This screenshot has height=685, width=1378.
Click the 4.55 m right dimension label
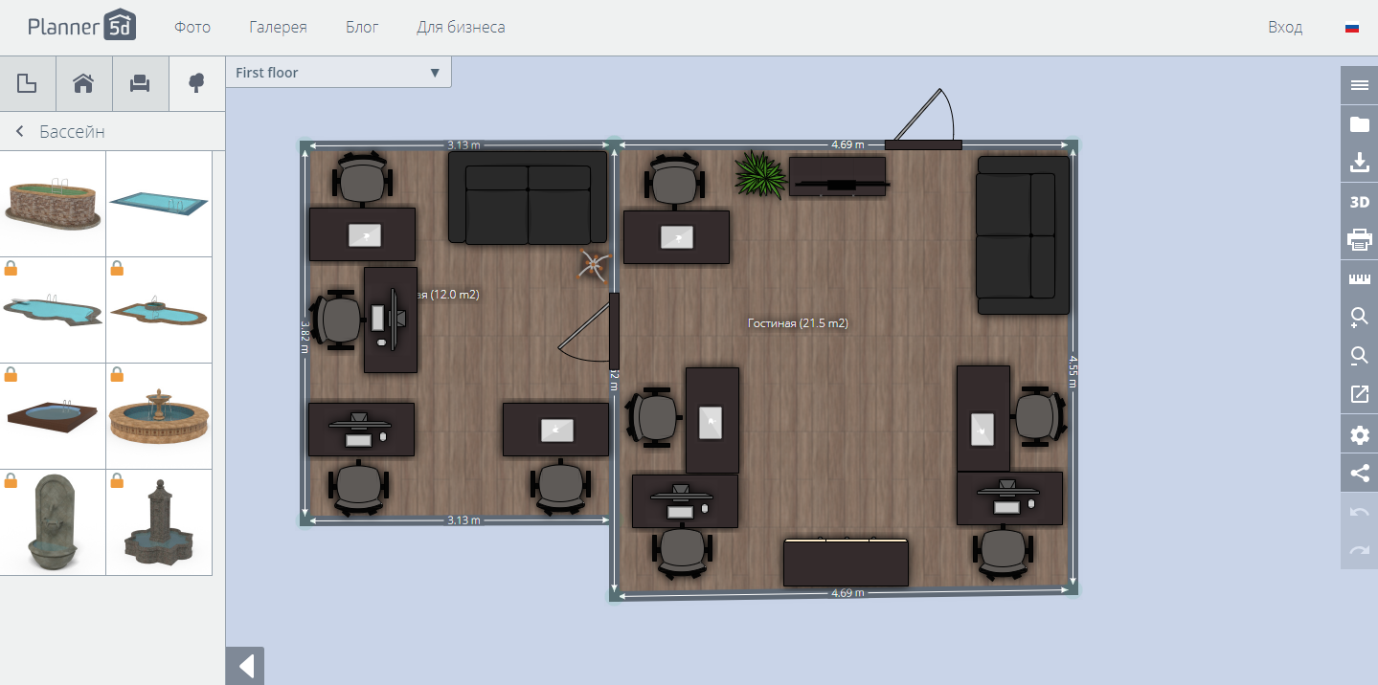coord(1073,370)
